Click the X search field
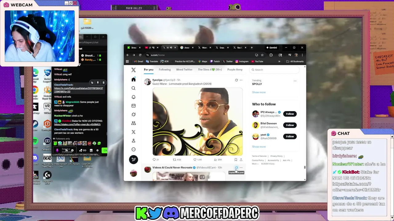Screen dimensions: 394x221 (274, 70)
